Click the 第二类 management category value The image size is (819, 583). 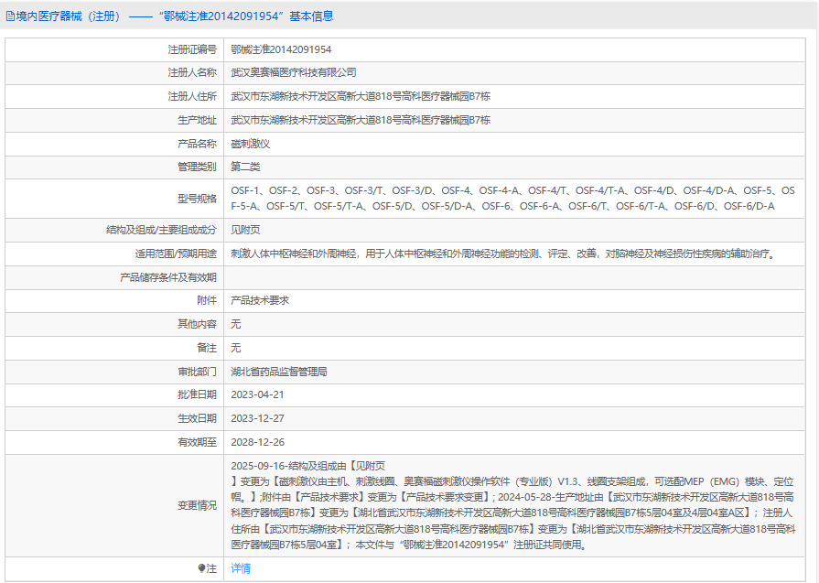(245, 167)
